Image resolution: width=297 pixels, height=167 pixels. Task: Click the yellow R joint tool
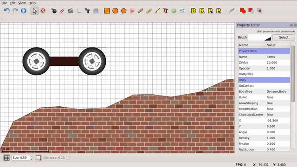(x=202, y=11)
